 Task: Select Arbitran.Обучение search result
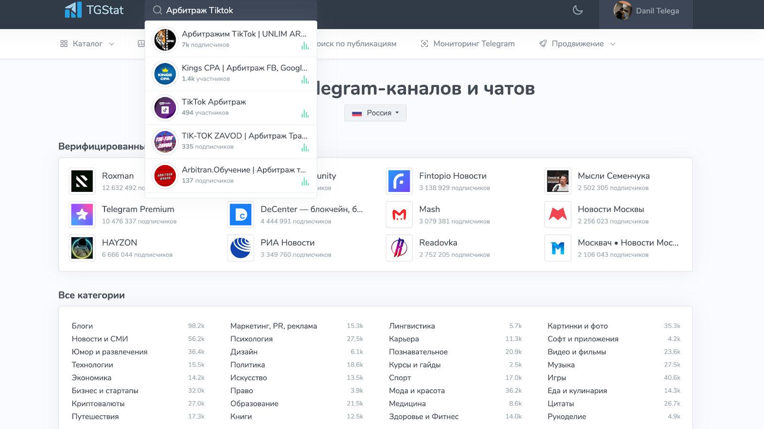231,175
